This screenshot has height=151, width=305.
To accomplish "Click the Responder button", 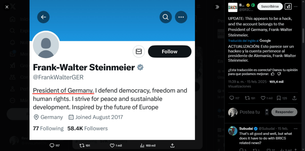I will pyautogui.click(x=284, y=112).
